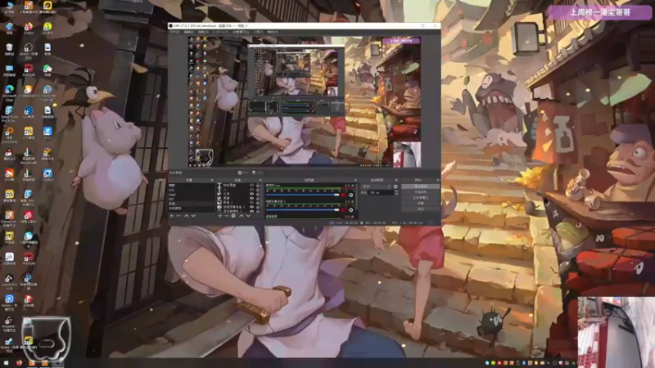Toggle visibility of fourth source in list

pyautogui.click(x=252, y=198)
